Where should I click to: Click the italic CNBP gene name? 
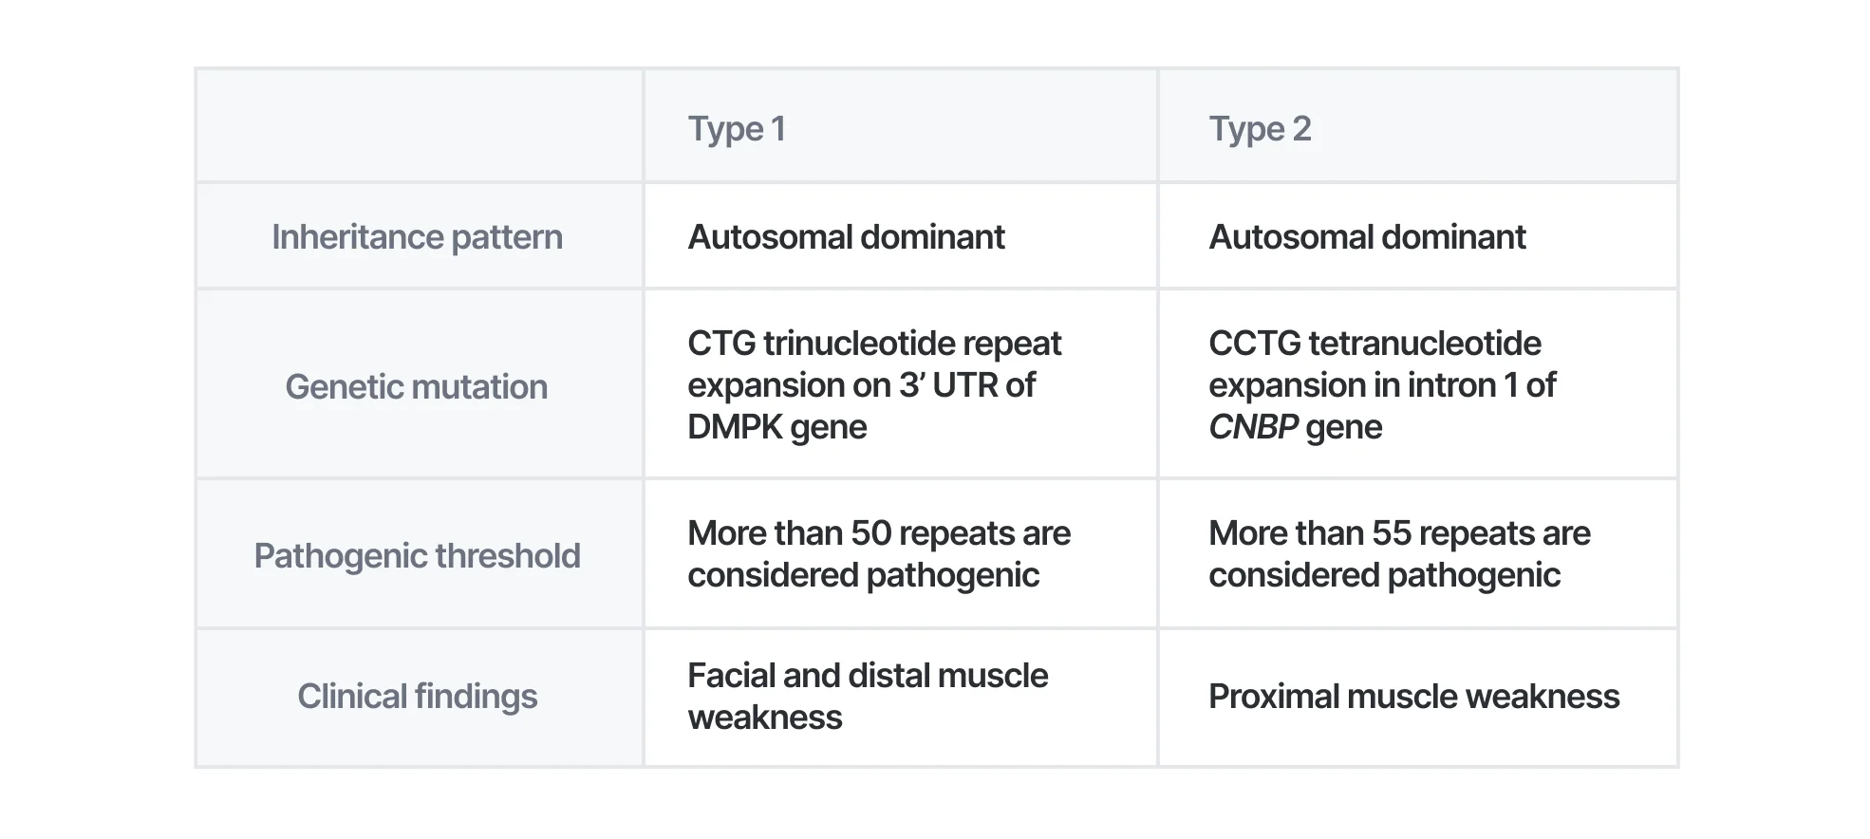click(1253, 427)
